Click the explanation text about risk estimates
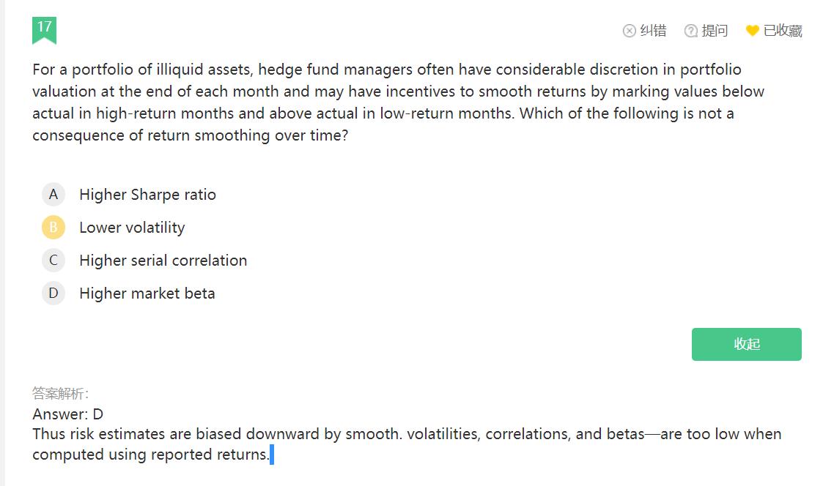823x486 pixels. click(407, 444)
